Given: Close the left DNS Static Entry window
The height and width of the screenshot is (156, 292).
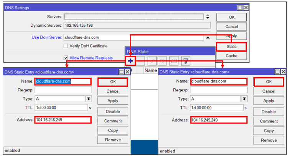Looking at the screenshot, I should click(127, 72).
